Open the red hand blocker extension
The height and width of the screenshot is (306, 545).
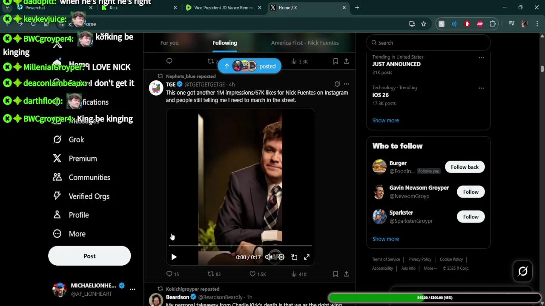[467, 24]
